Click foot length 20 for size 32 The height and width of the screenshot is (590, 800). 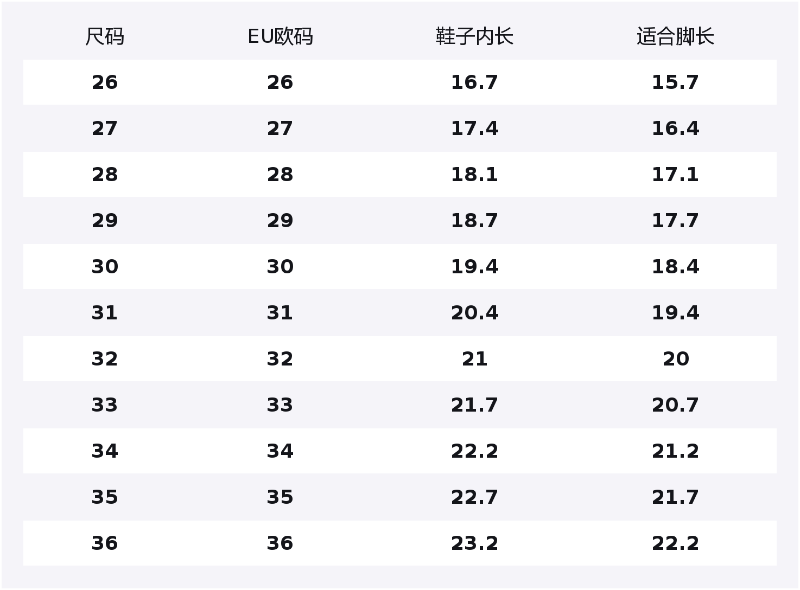(x=675, y=359)
